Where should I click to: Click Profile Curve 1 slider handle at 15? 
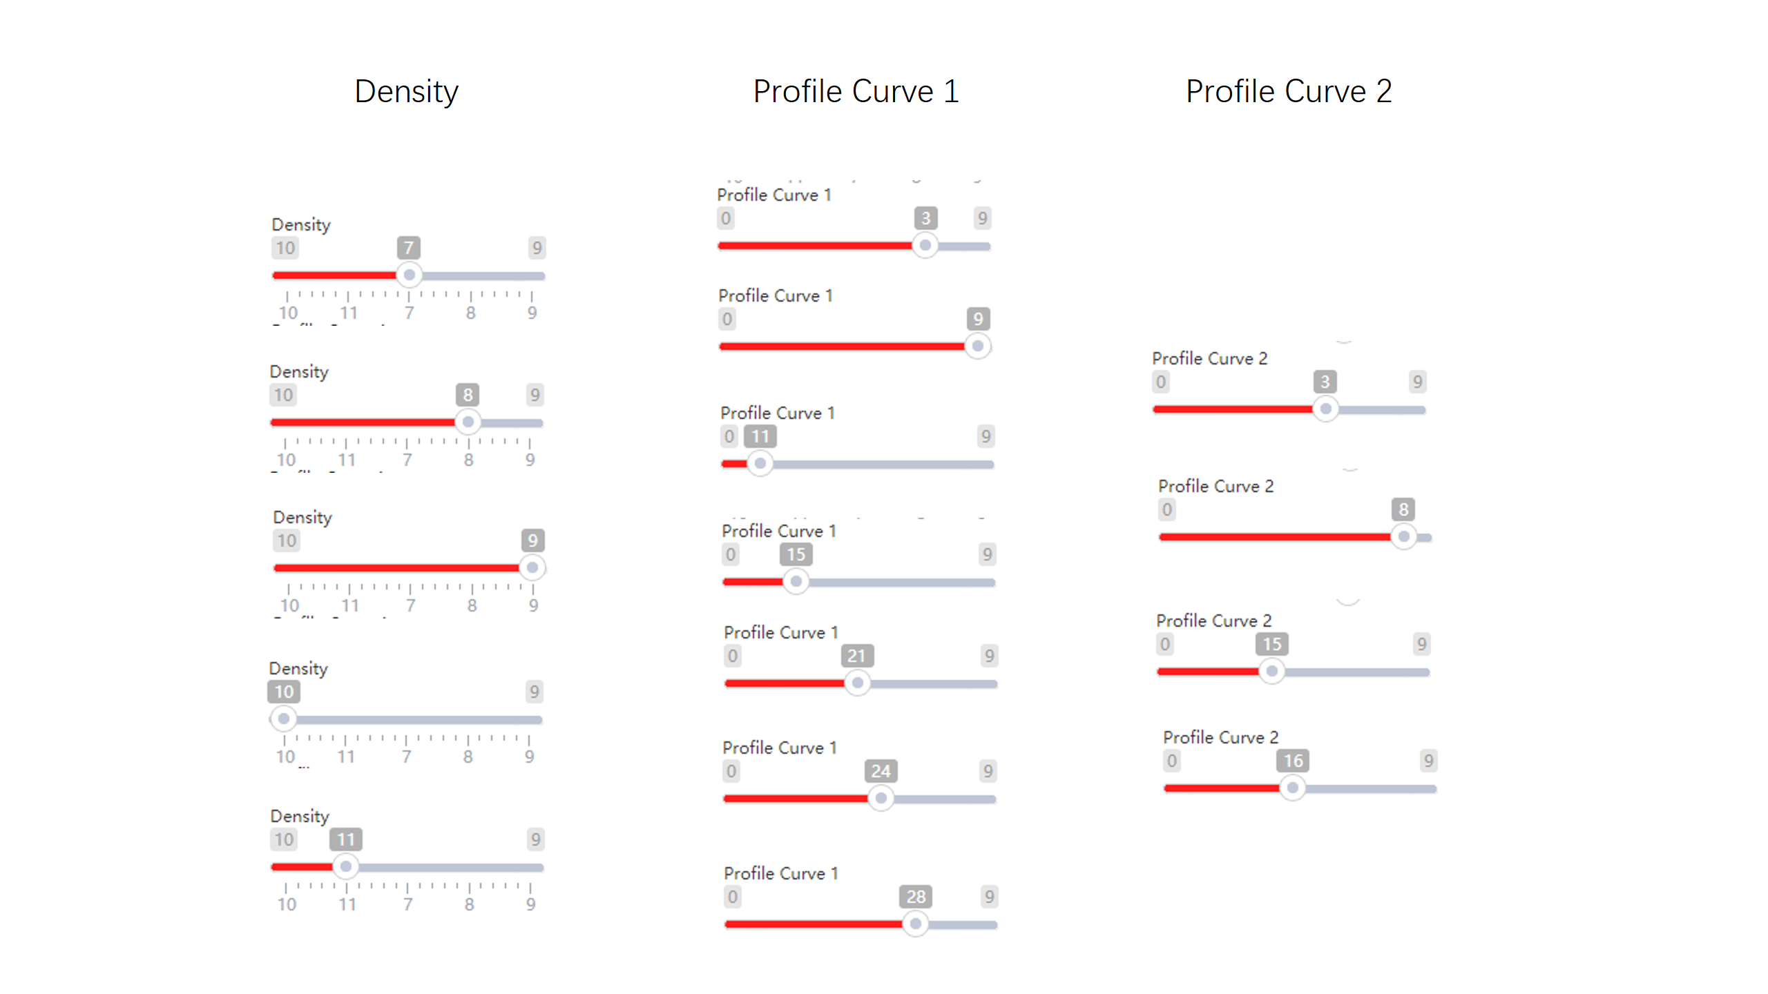point(796,581)
